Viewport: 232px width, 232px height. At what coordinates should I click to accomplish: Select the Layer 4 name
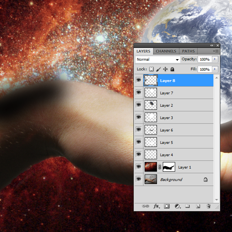166,155
